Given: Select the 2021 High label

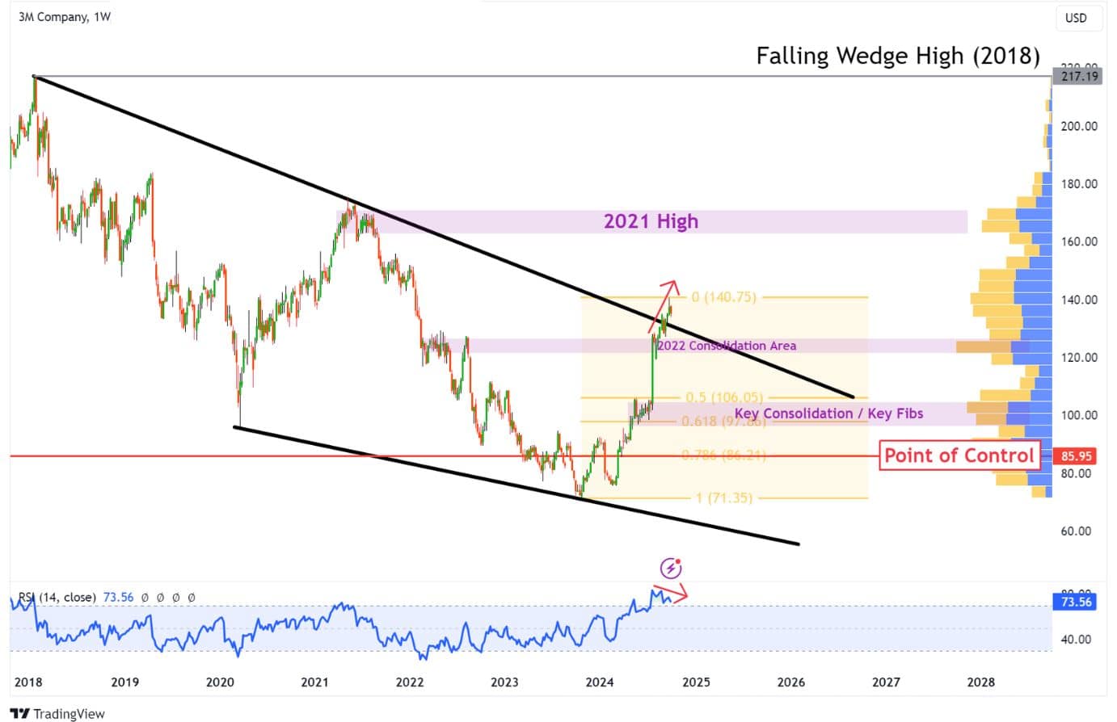Looking at the screenshot, I should 651,221.
